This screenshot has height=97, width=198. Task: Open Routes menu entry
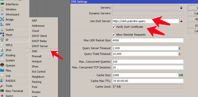point(44,92)
